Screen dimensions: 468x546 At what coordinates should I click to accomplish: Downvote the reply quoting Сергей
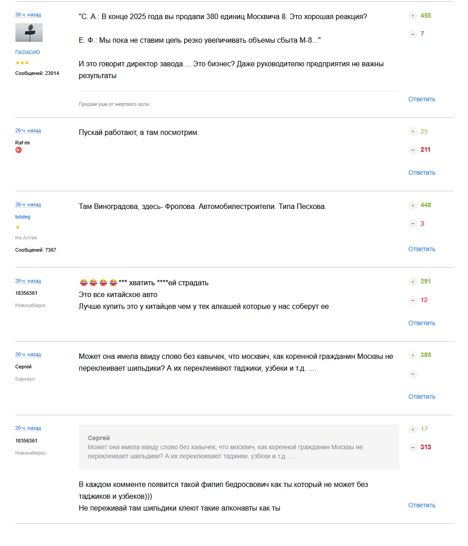pyautogui.click(x=413, y=447)
